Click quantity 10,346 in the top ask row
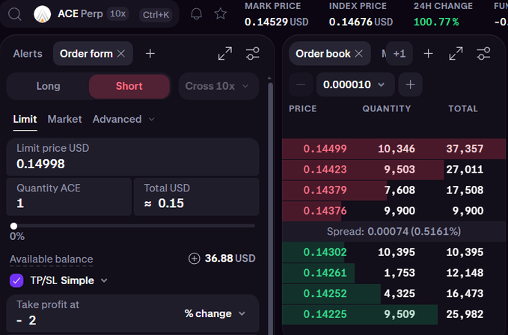 (x=397, y=149)
